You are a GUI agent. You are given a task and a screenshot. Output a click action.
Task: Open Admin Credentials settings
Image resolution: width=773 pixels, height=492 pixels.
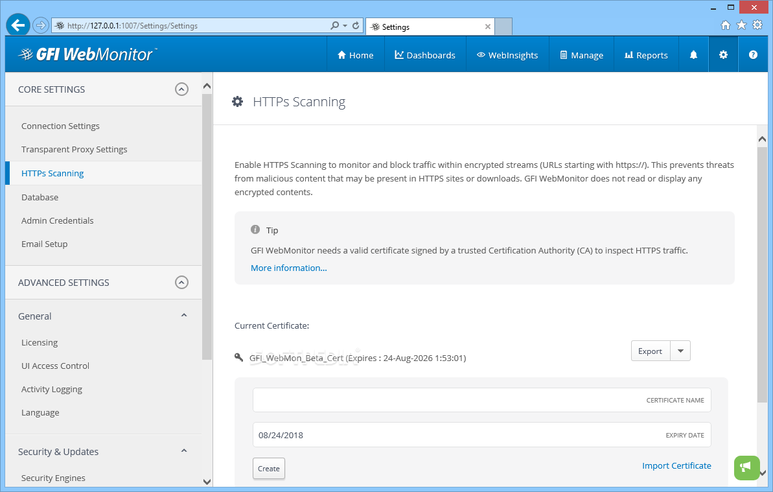tap(57, 220)
